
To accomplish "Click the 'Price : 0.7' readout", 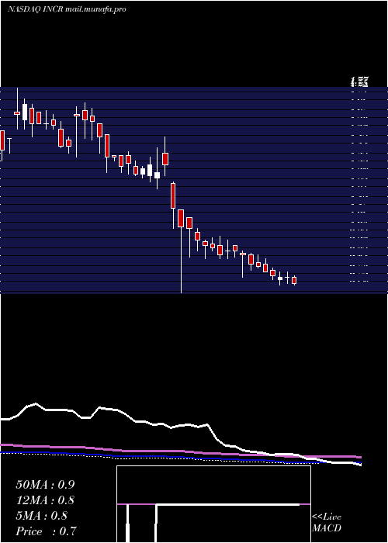I will tap(46, 531).
